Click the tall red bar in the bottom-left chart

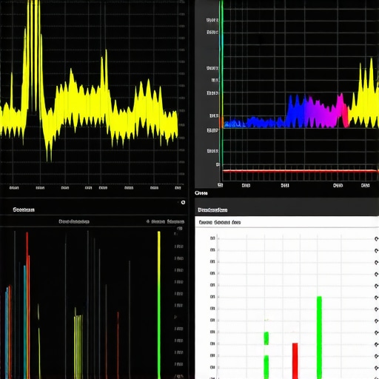27,306
